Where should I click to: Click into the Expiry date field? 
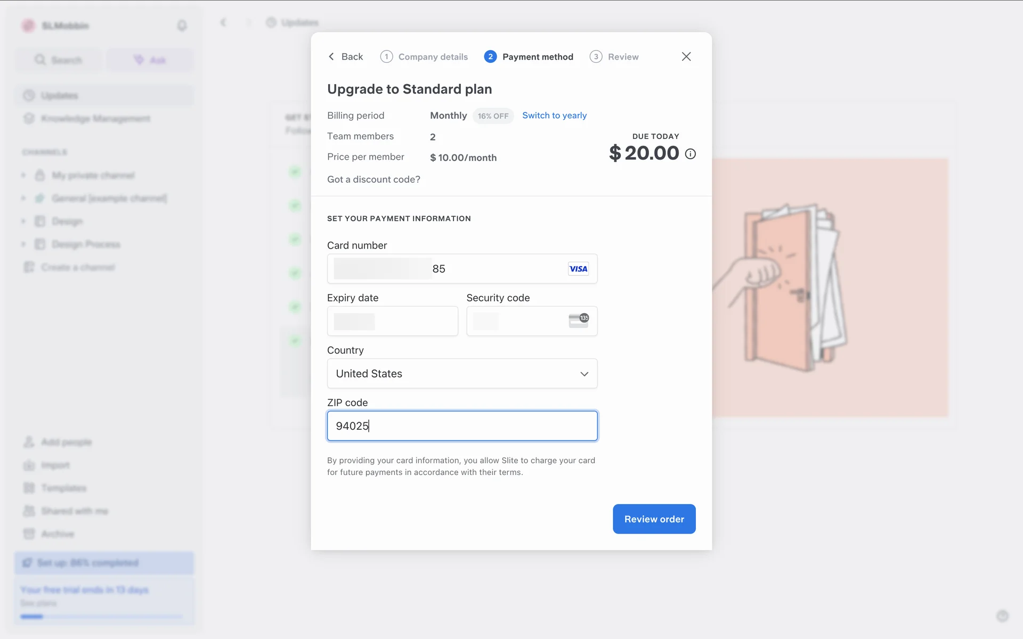392,321
